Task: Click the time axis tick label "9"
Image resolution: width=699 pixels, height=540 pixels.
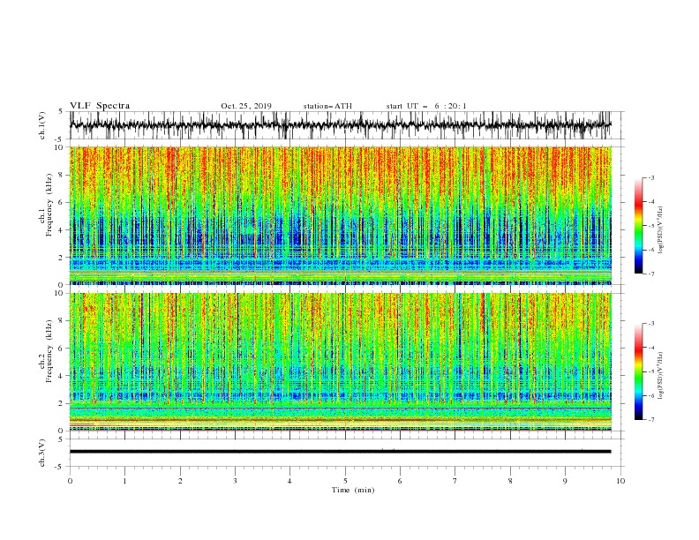Action: pyautogui.click(x=565, y=481)
